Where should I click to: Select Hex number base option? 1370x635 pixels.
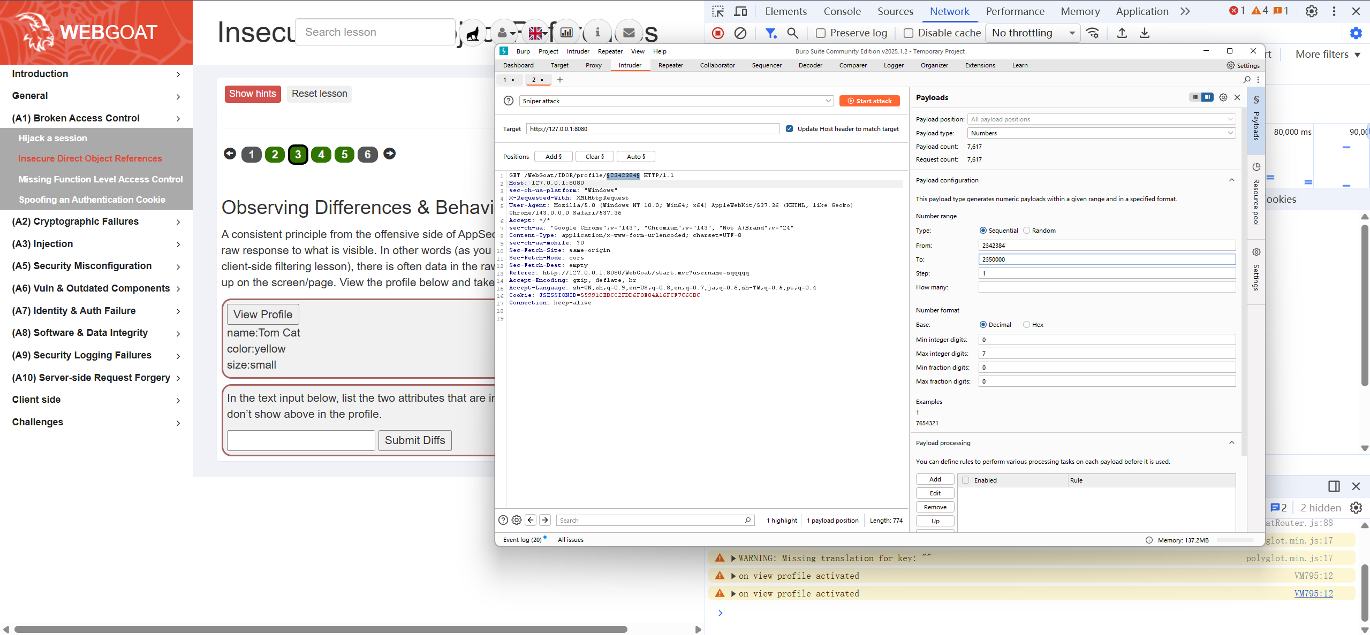pos(1026,325)
